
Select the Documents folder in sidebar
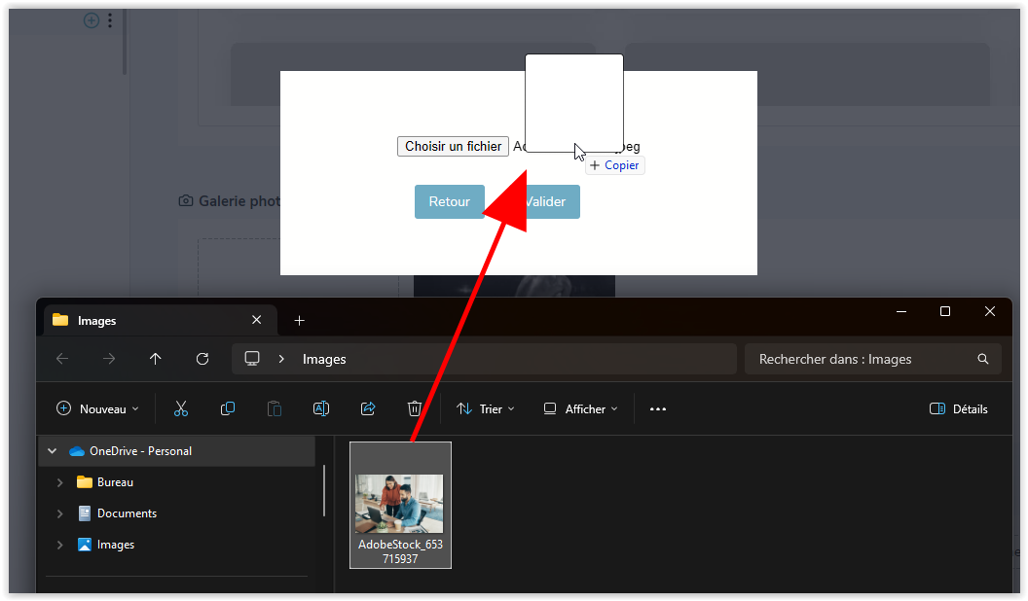[x=127, y=513]
